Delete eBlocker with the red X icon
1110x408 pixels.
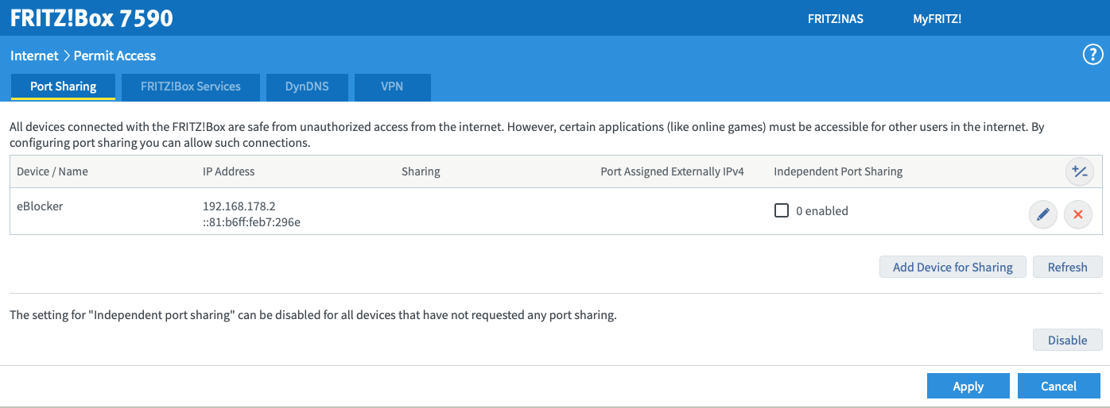[x=1078, y=214]
